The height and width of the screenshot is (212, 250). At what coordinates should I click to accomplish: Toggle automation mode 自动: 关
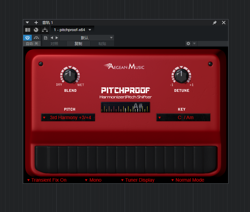click(x=32, y=44)
